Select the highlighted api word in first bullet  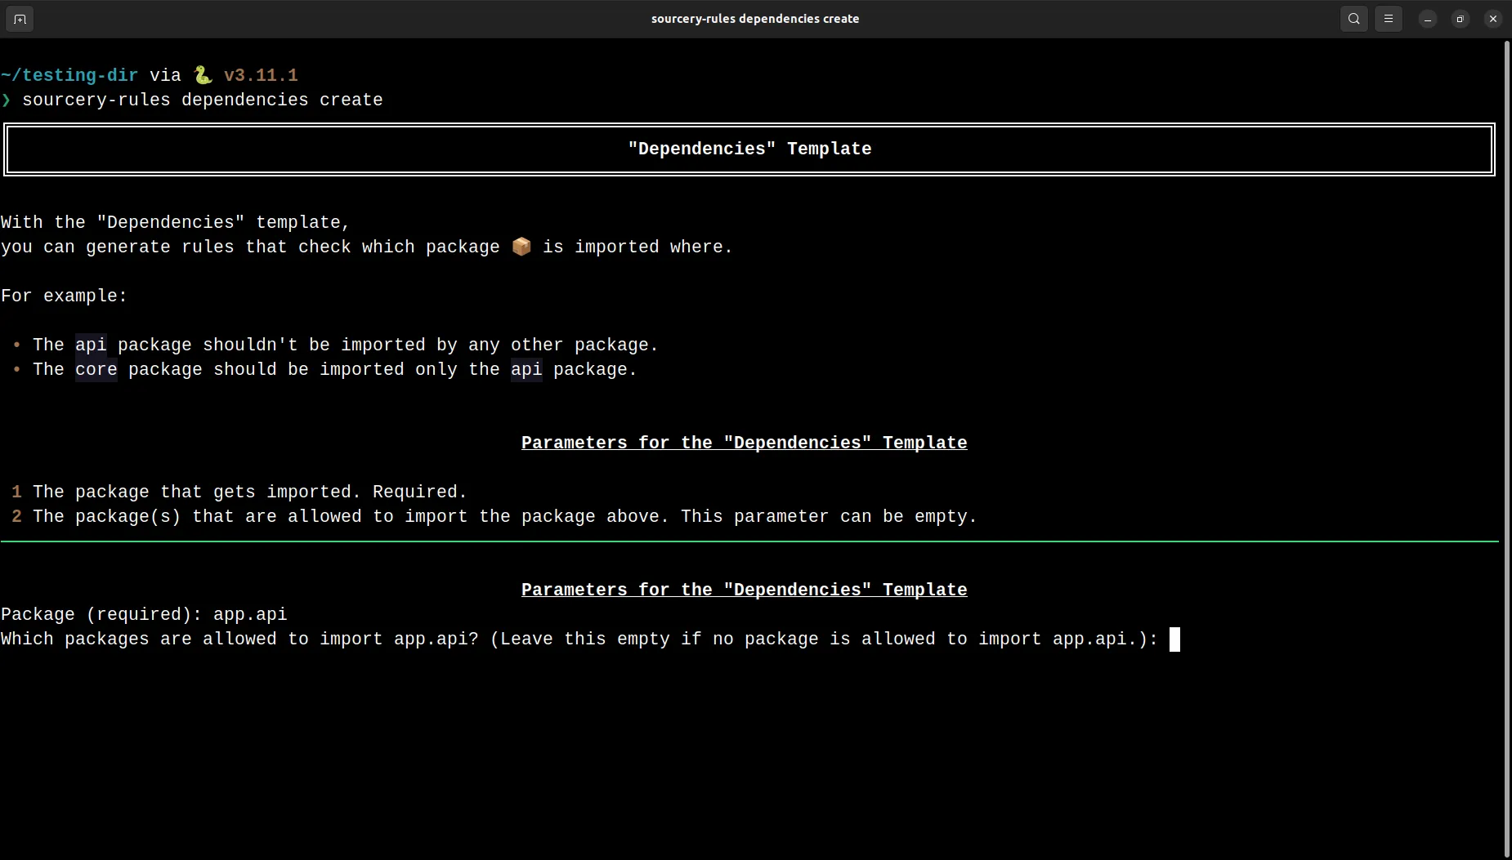(x=92, y=345)
